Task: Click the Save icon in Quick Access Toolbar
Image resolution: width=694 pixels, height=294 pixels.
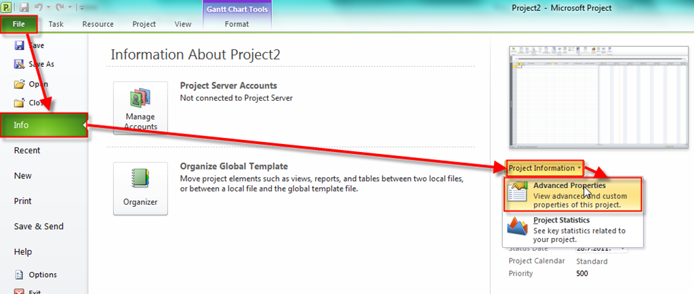Action: click(24, 7)
